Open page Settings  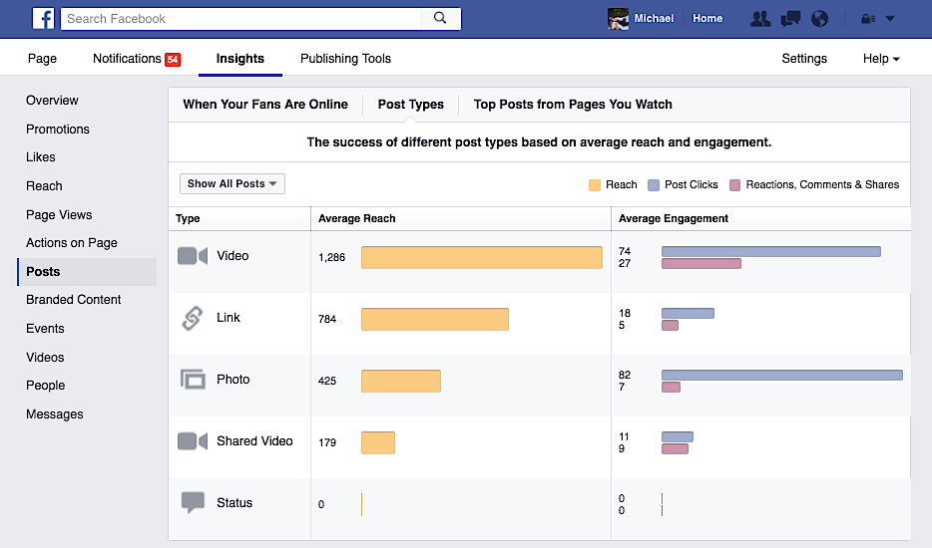coord(804,58)
